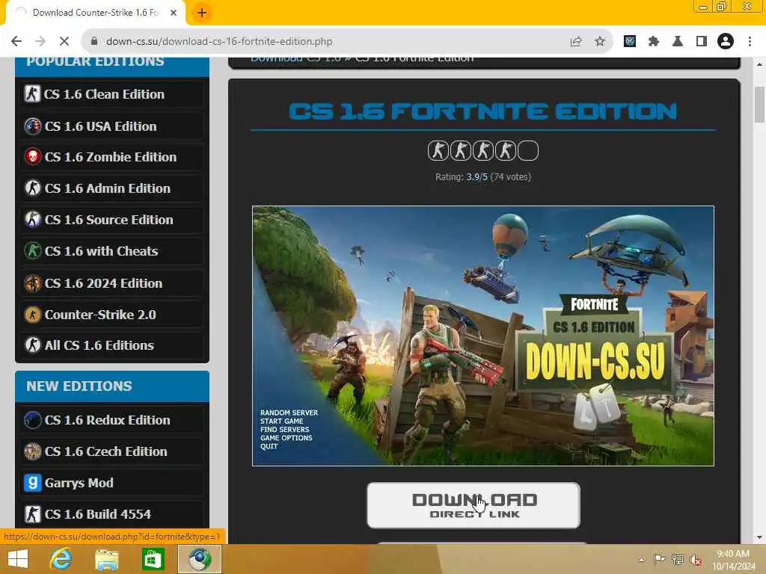
Task: Stop page loading with the X button
Action: click(64, 42)
